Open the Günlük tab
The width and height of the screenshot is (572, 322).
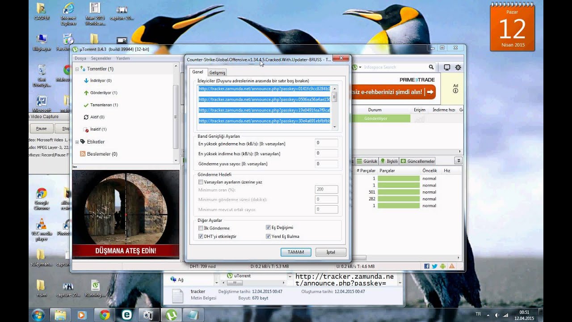point(366,161)
